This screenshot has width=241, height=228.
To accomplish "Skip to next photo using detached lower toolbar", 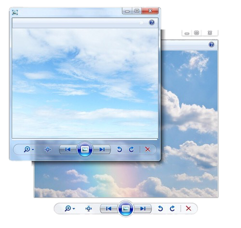I will pyautogui.click(x=143, y=209).
